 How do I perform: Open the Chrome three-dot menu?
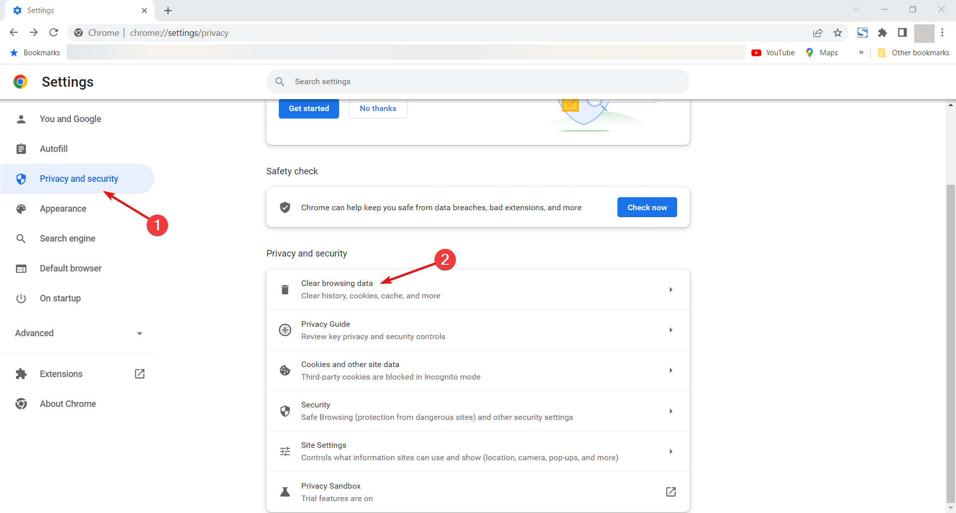(943, 32)
